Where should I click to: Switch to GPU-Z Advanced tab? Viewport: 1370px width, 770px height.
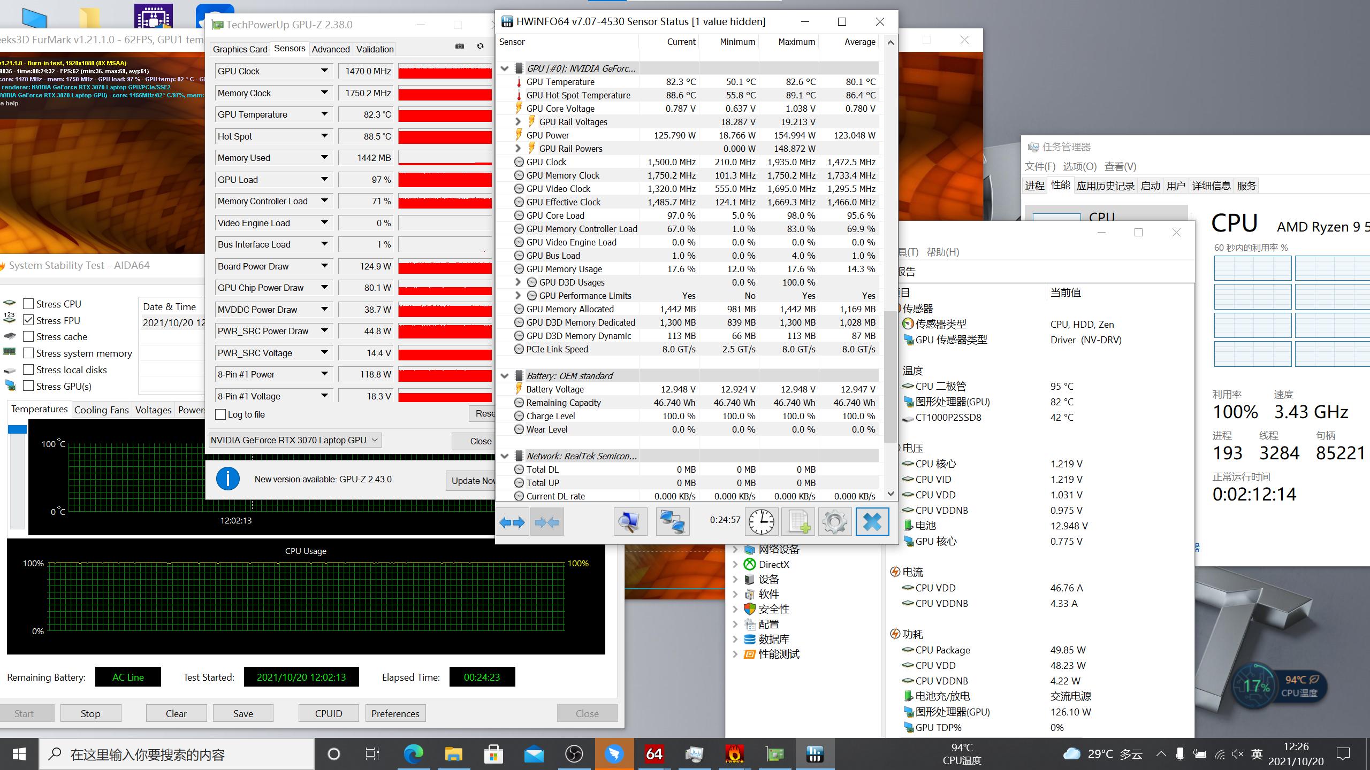[330, 49]
